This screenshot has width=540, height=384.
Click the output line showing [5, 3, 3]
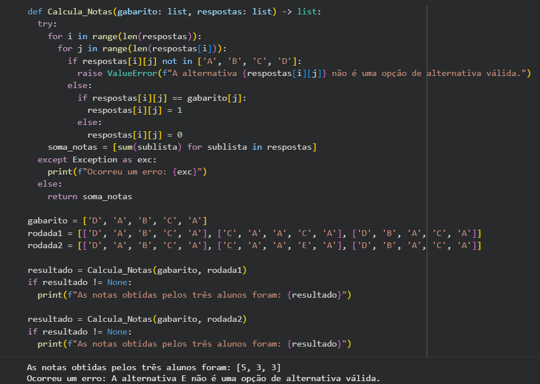(154, 367)
